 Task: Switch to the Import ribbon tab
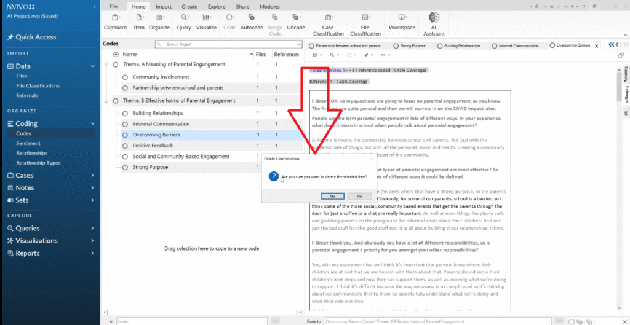[164, 6]
